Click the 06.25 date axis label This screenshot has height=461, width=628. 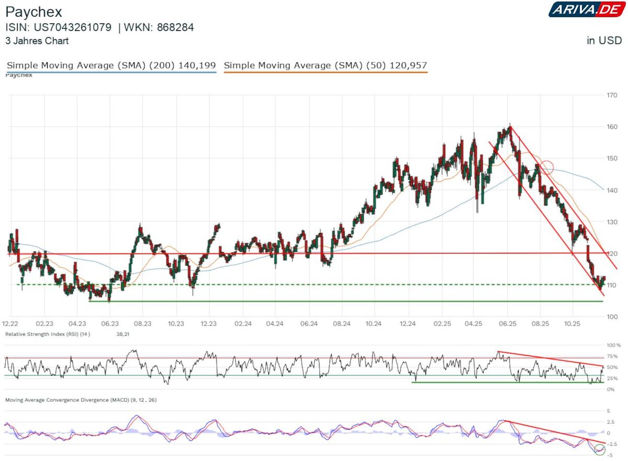[x=507, y=324]
